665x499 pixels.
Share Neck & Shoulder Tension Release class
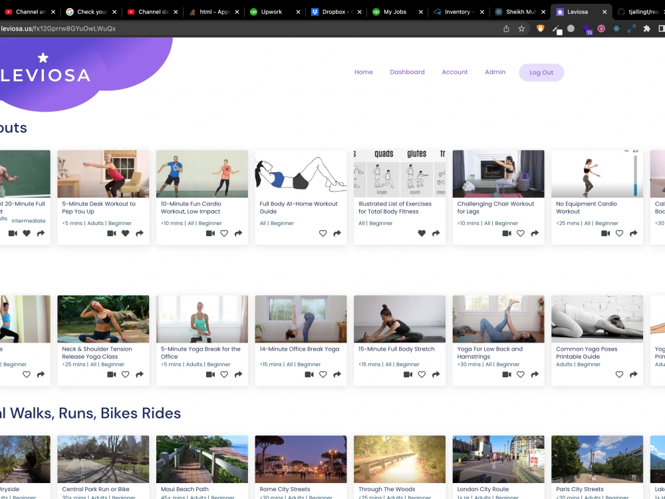coord(140,375)
